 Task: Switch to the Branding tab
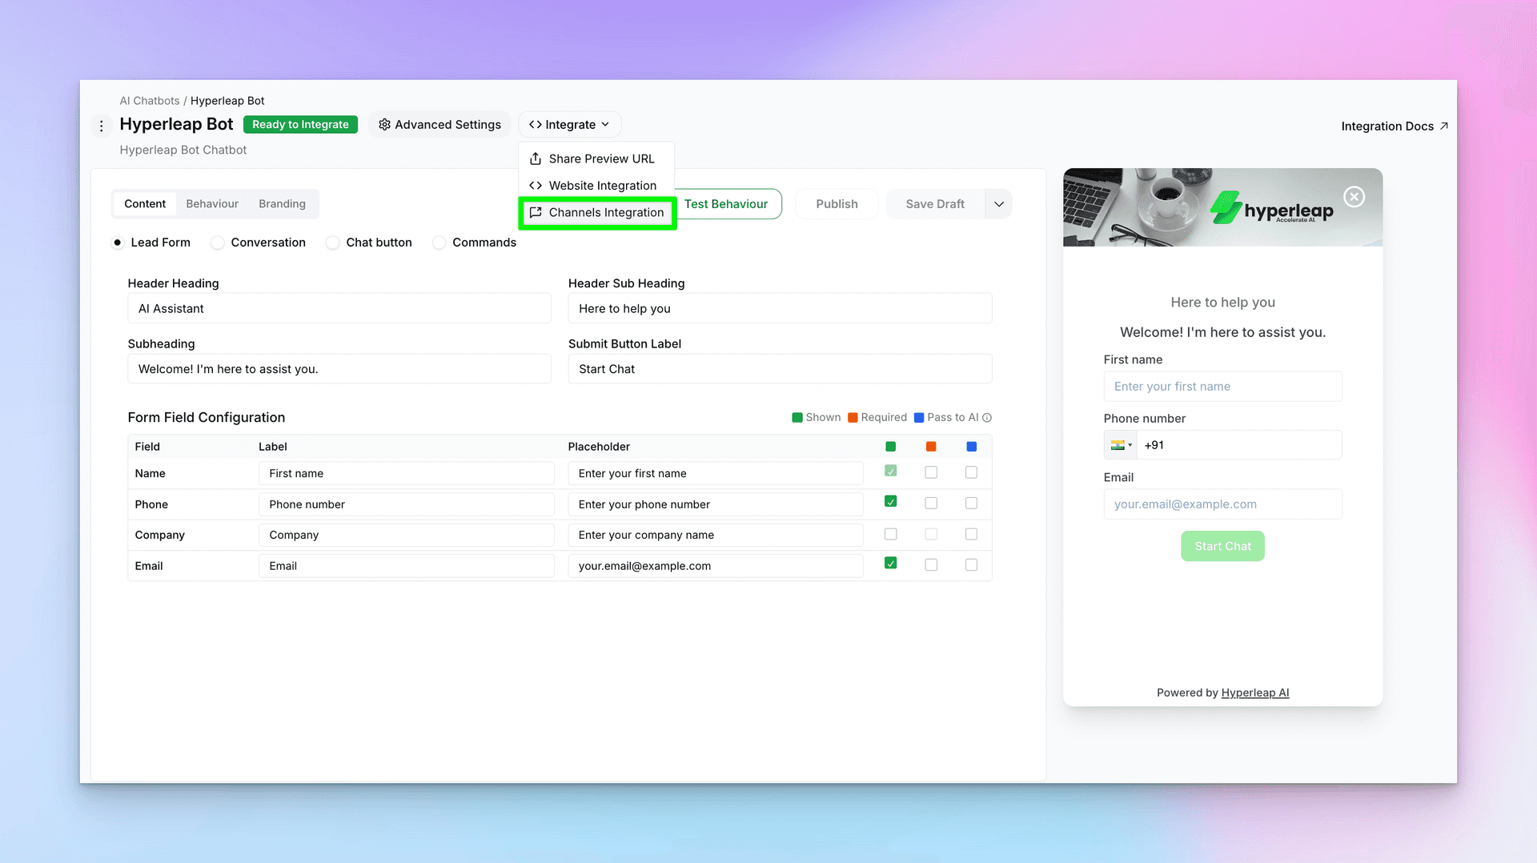pos(282,204)
